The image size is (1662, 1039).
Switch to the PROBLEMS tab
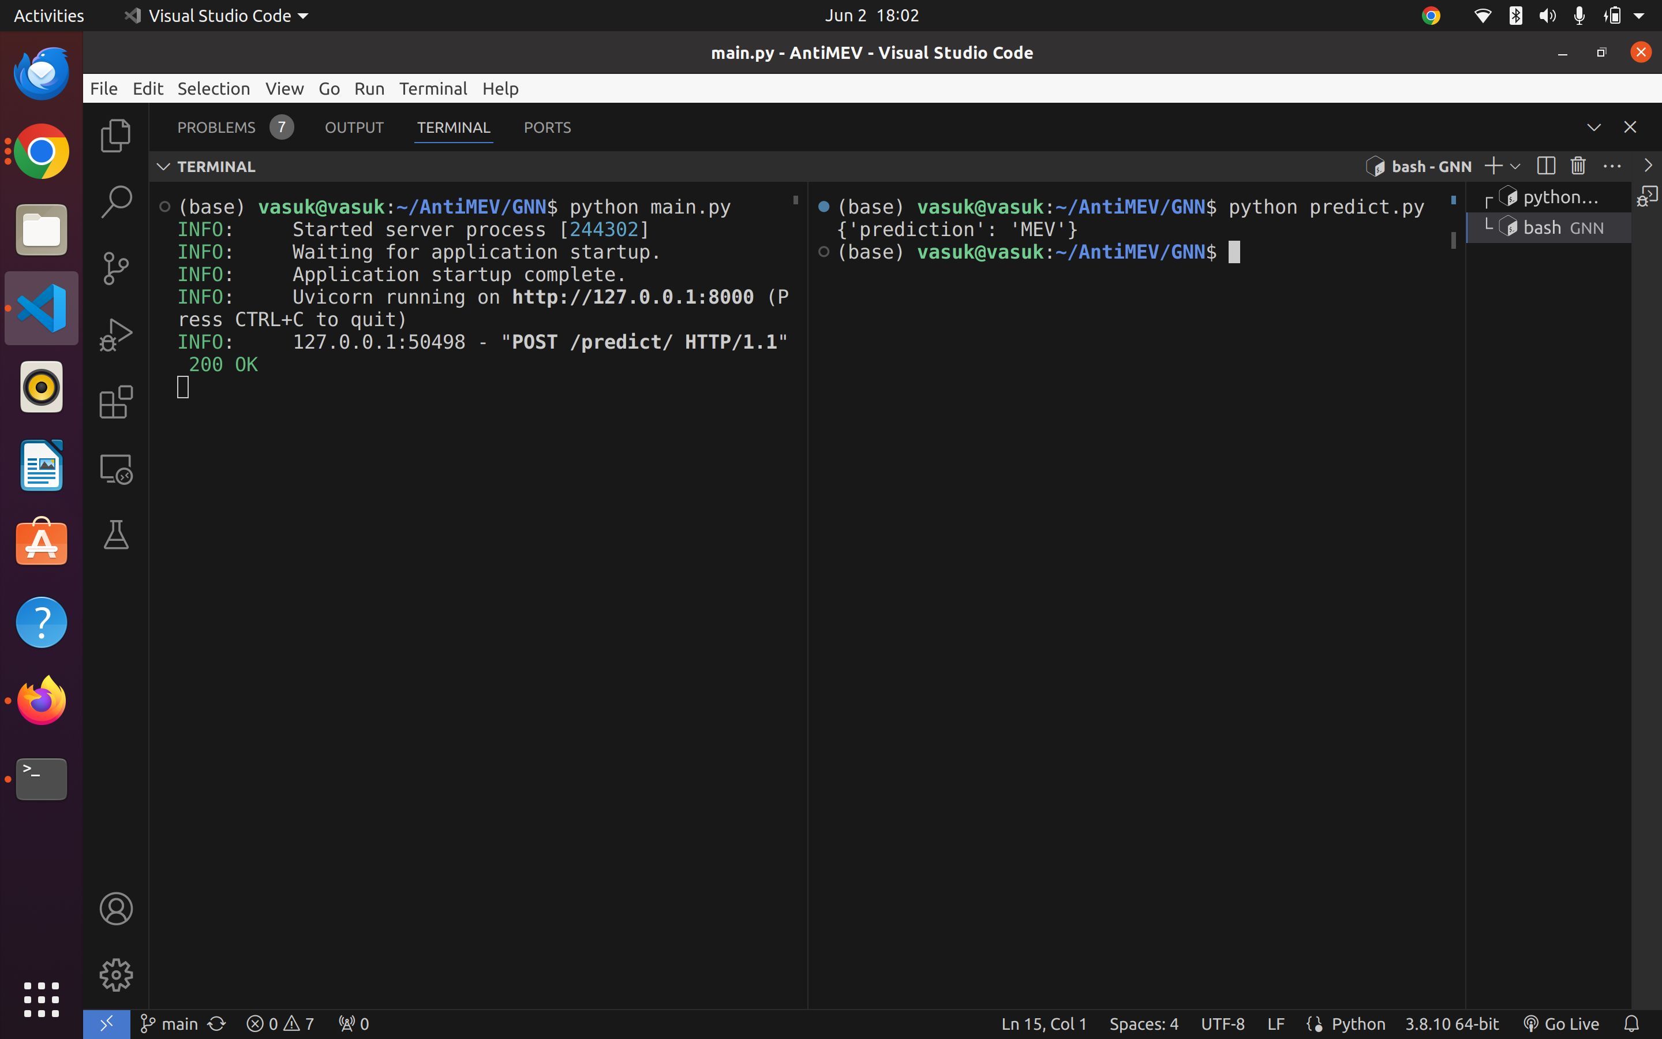[216, 127]
